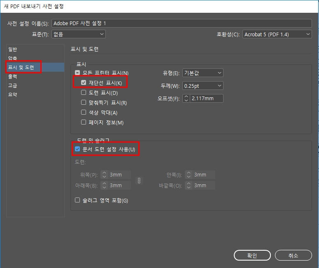Viewport: 319px width, 268px height.
Task: Open the 표준 dropdown
Action: coord(79,34)
